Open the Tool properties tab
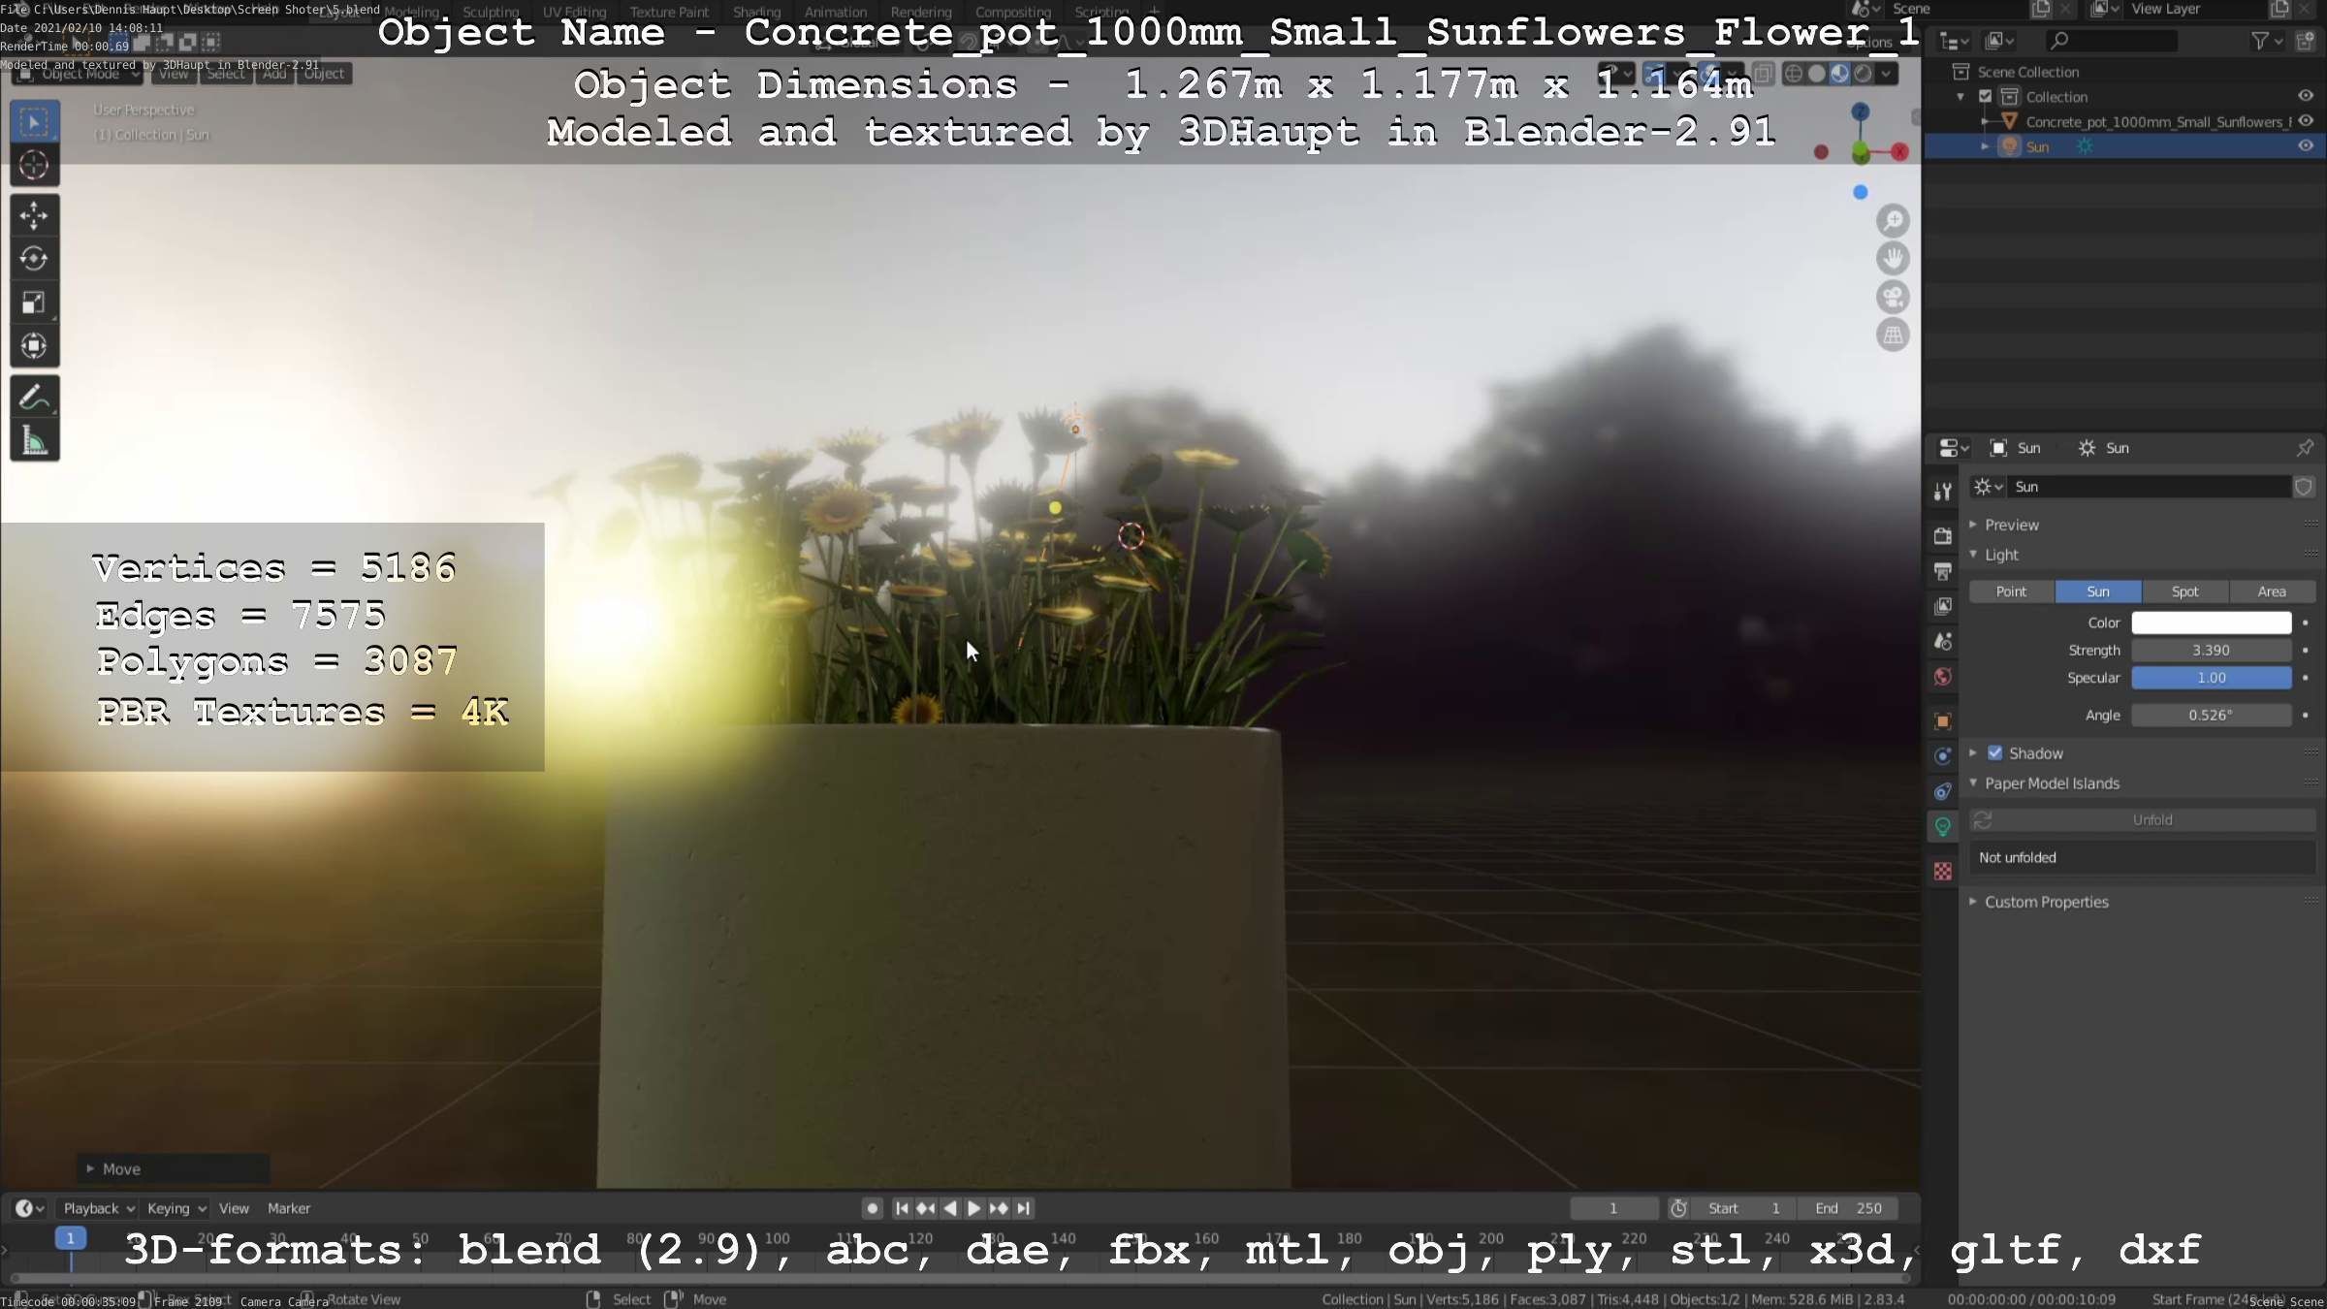 pyautogui.click(x=1942, y=492)
